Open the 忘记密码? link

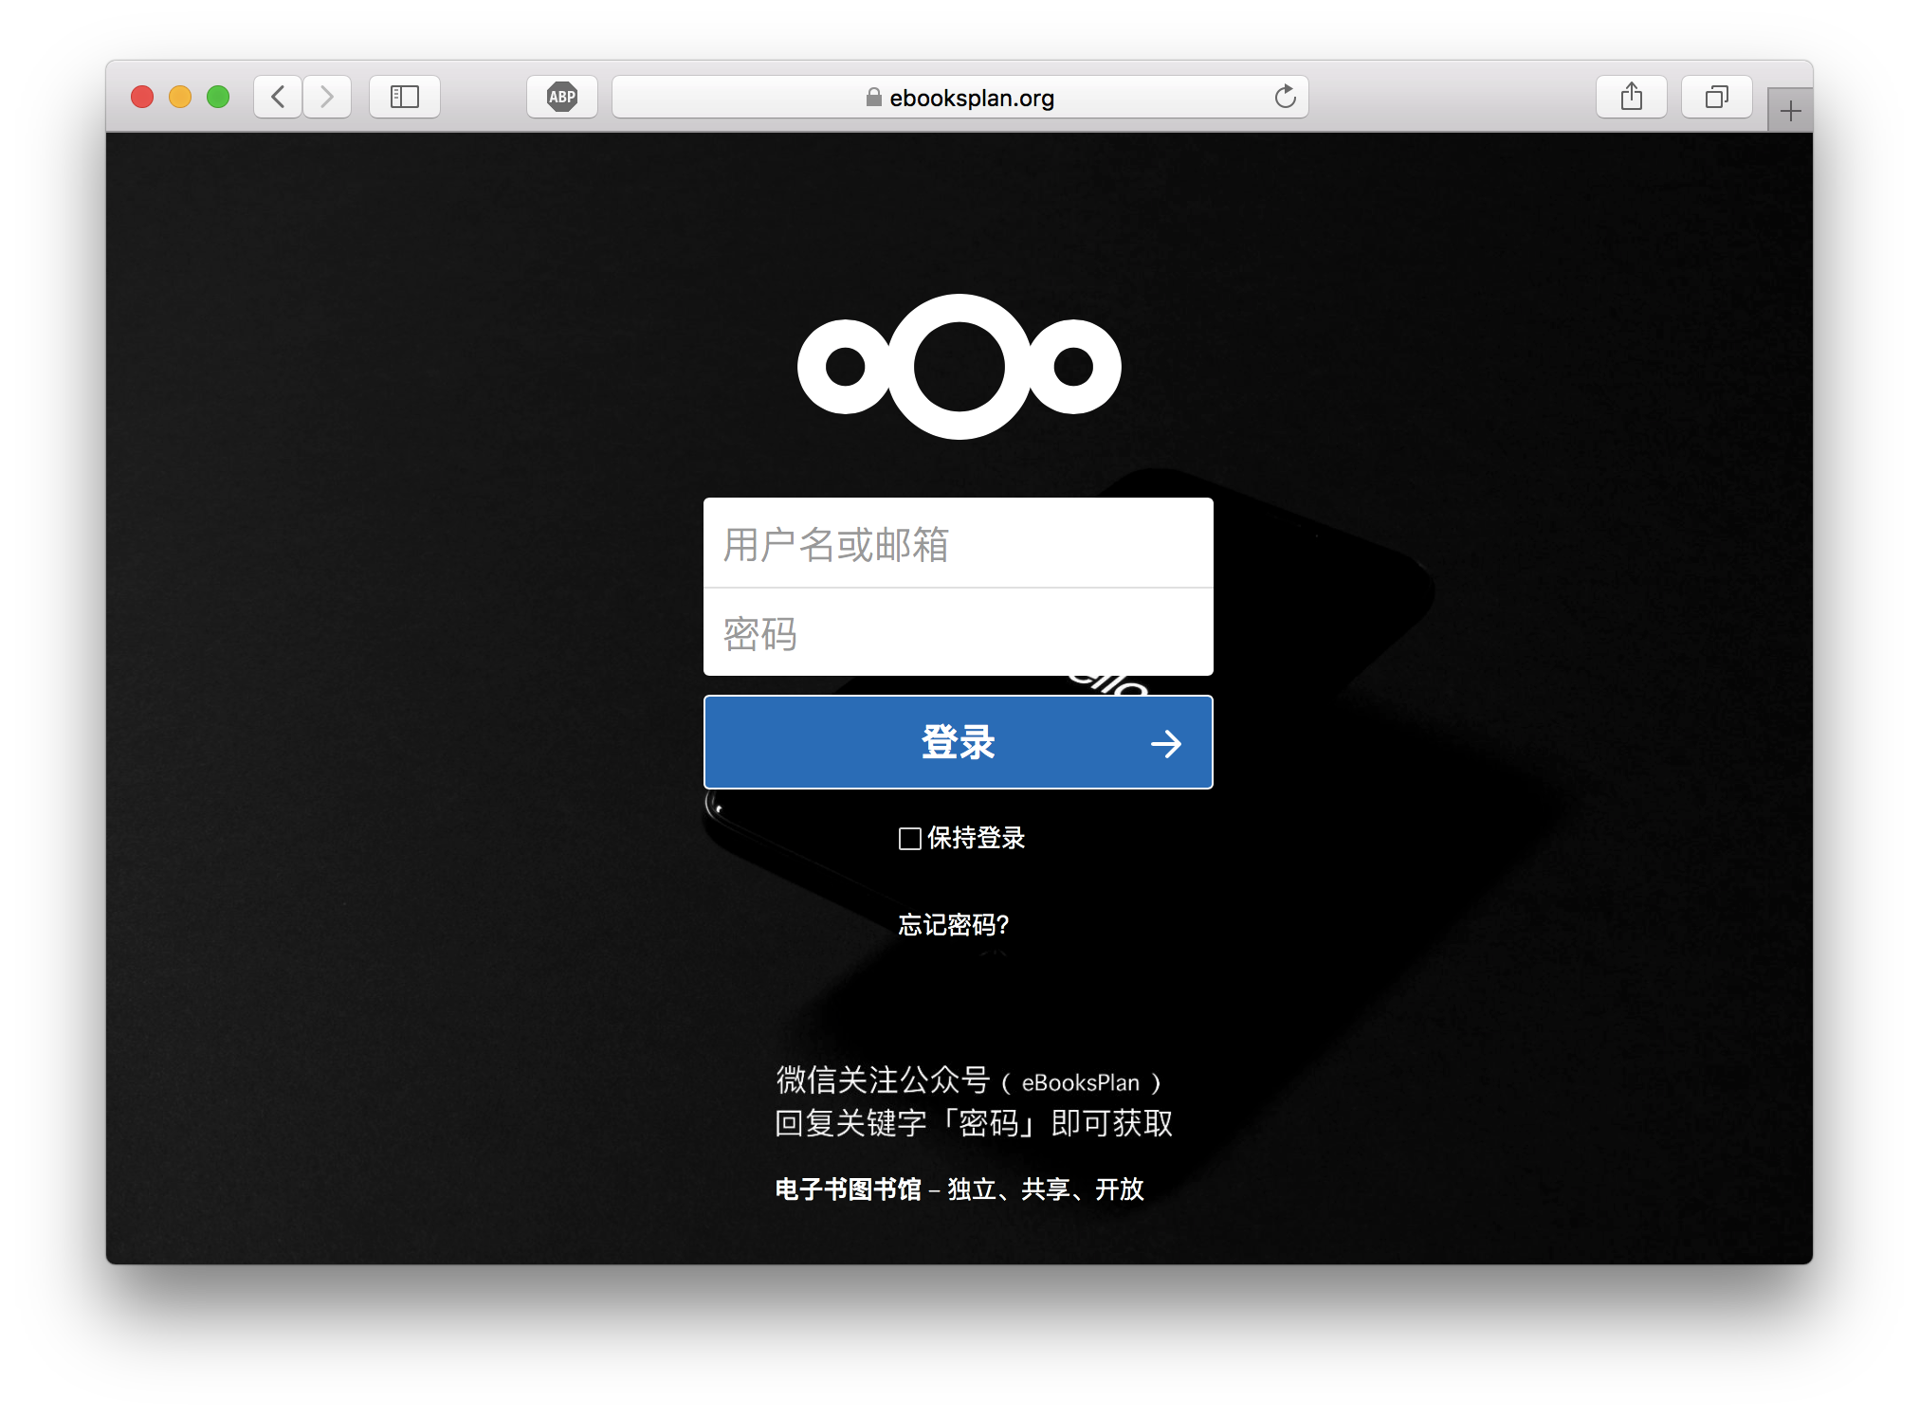[954, 925]
